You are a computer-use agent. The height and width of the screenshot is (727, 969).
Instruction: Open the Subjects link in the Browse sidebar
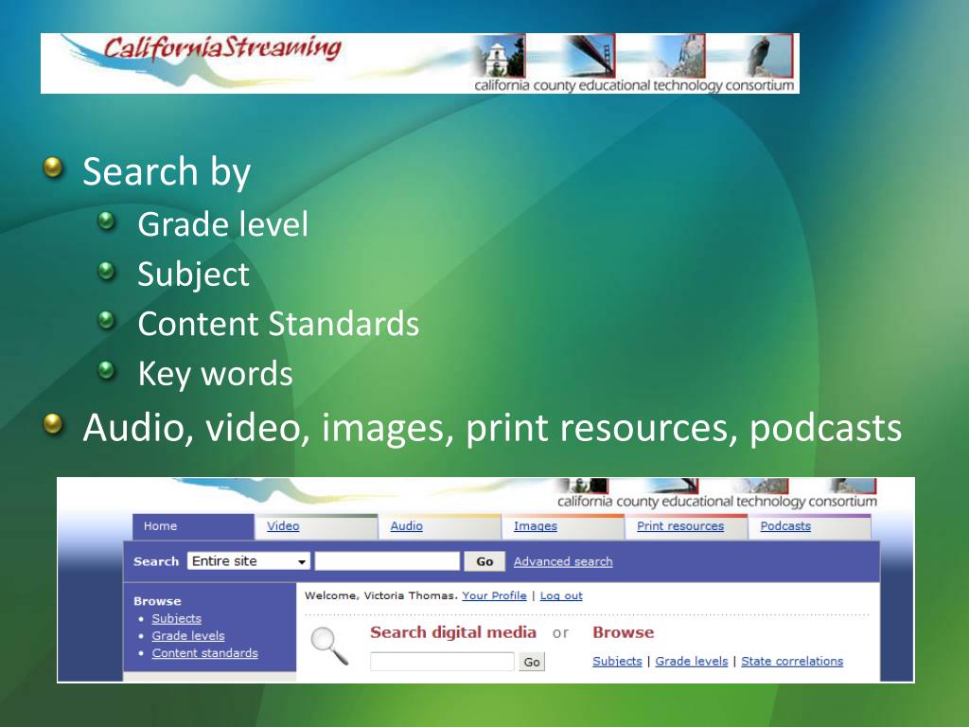click(x=177, y=618)
